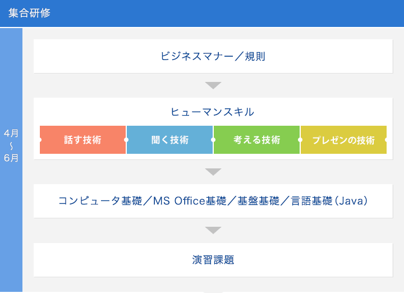The width and height of the screenshot is (404, 293).
Task: Click the down arrow below ビジネスマナー／規則 box
Action: click(213, 85)
